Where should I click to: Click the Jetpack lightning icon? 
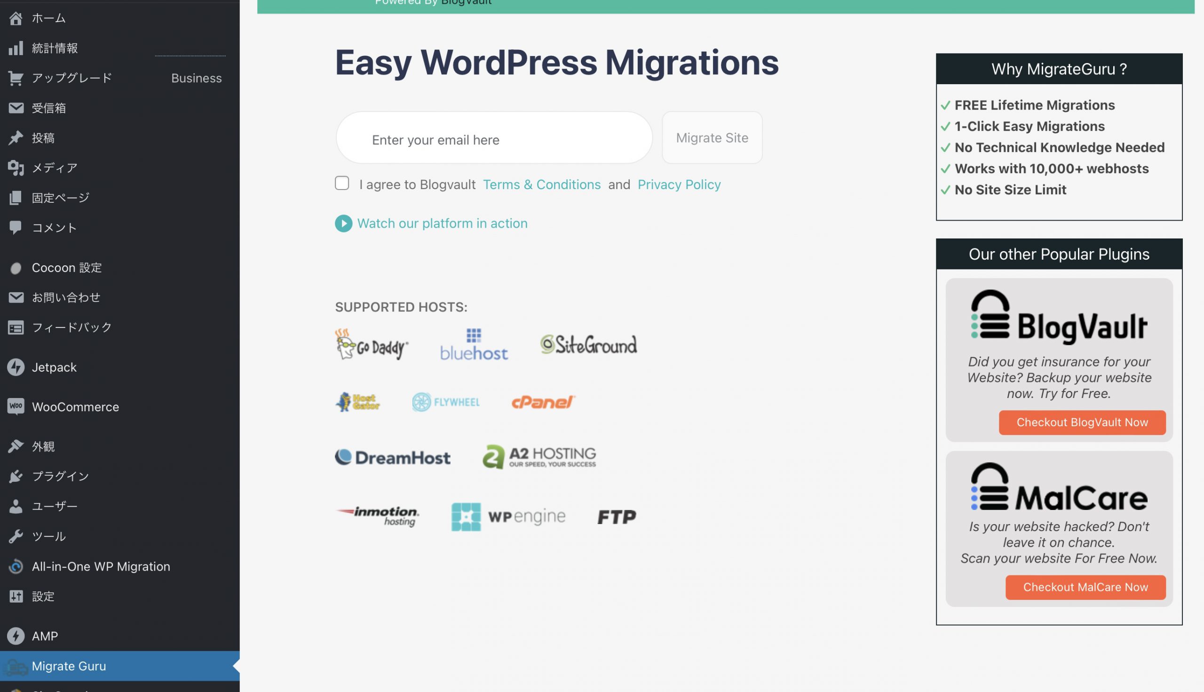[x=16, y=367]
